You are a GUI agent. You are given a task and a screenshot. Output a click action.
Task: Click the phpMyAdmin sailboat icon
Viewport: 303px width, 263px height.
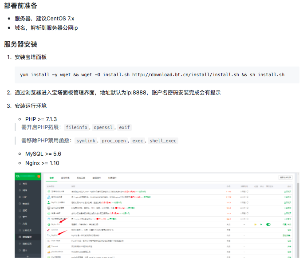click(49, 252)
